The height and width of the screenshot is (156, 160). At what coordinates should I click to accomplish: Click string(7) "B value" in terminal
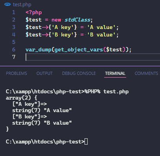[x=42, y=123]
